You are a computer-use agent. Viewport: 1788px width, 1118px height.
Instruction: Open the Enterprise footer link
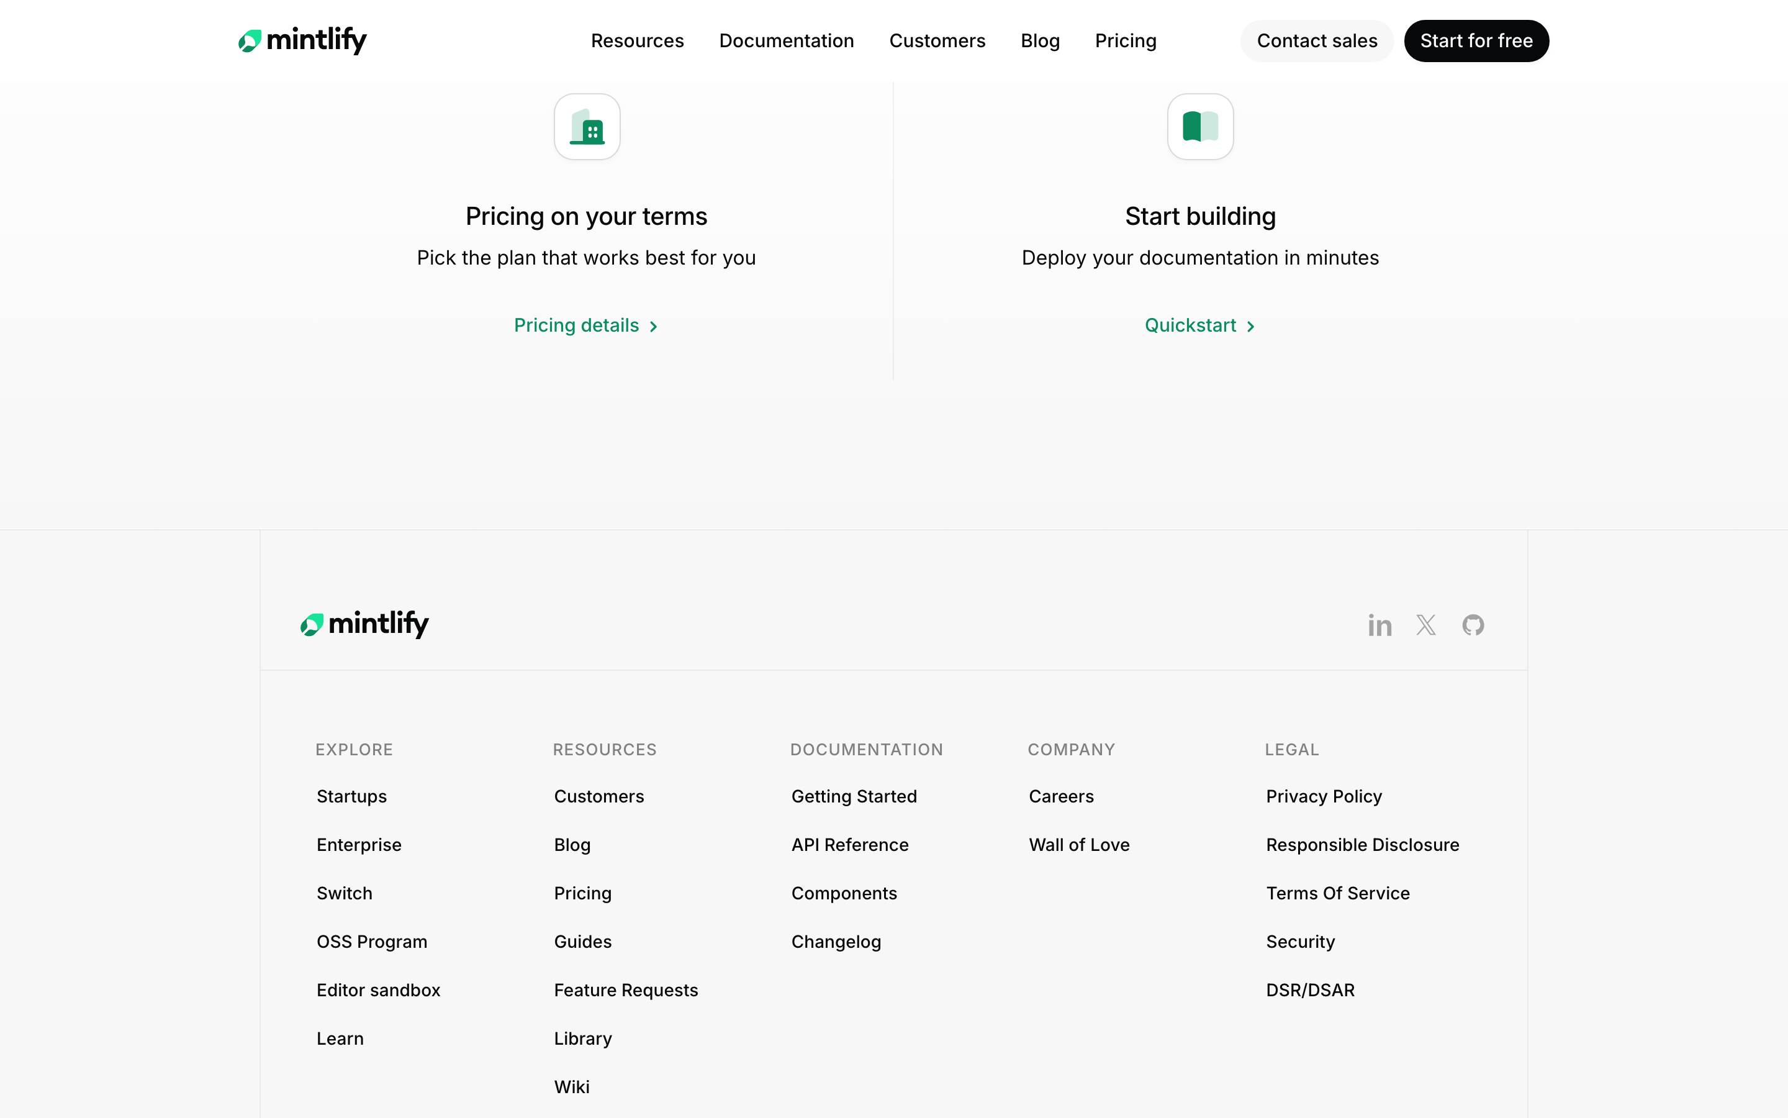coord(359,845)
